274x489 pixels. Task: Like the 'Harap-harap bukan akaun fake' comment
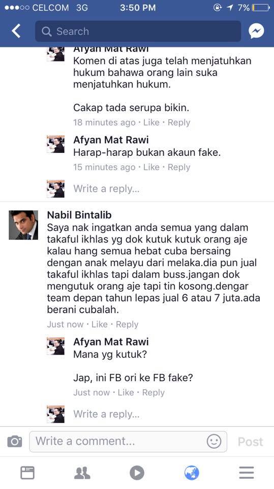click(151, 167)
